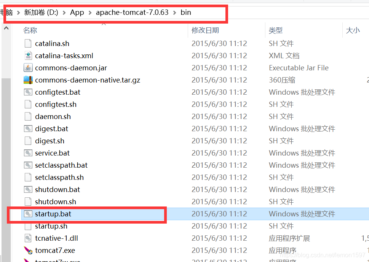This screenshot has width=369, height=262.
Task: Select the file name catalina.sh
Action: click(52, 43)
